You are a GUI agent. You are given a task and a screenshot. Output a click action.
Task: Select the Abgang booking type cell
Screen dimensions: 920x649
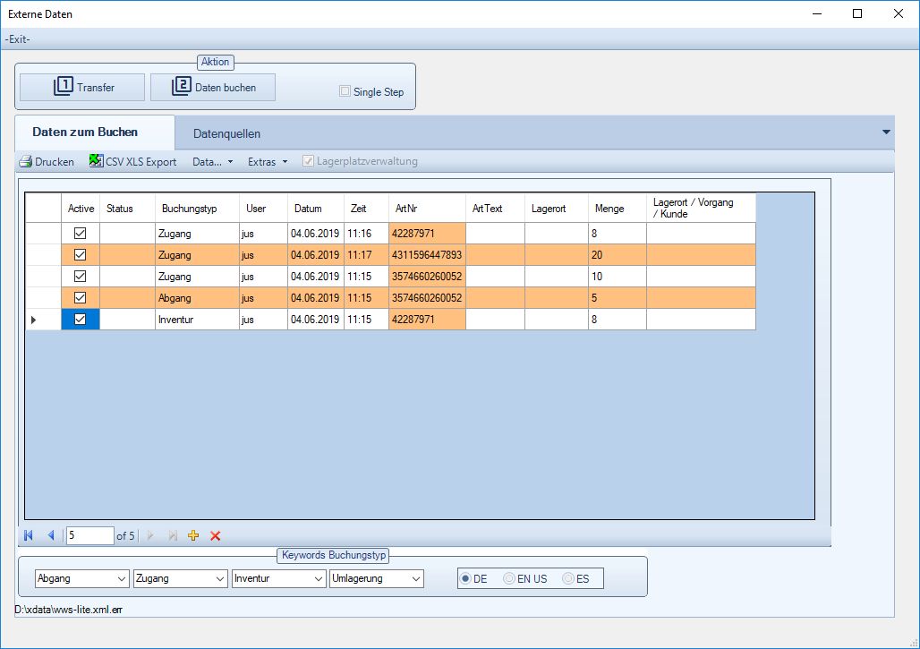(x=197, y=298)
